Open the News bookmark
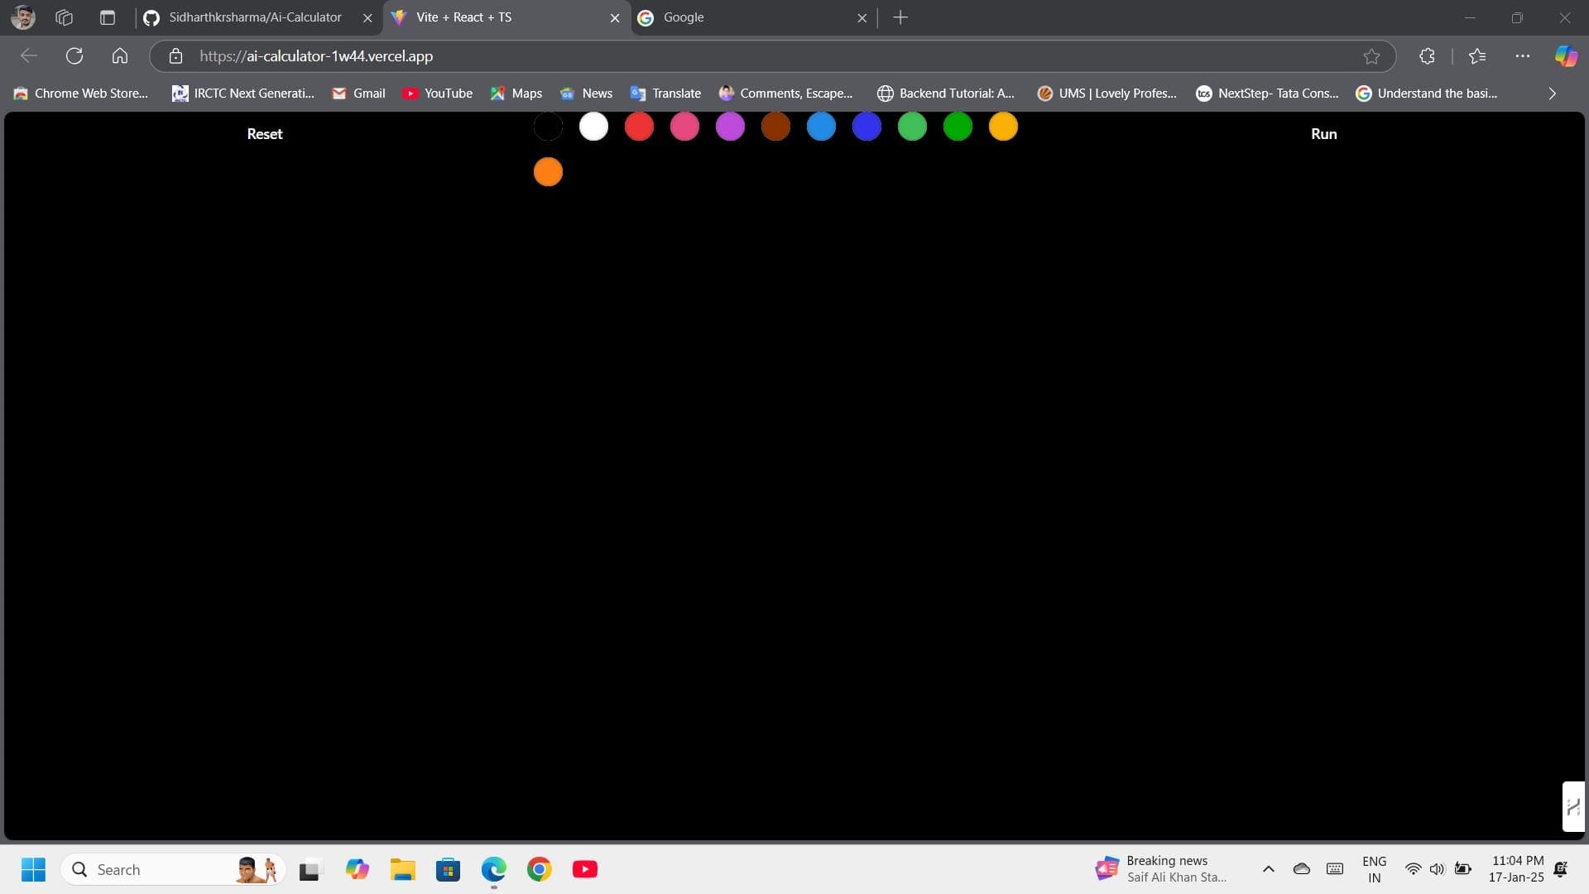Viewport: 1589px width, 894px height. pos(586,94)
